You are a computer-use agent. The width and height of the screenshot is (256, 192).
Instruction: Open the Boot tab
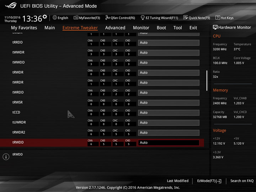[161, 28]
